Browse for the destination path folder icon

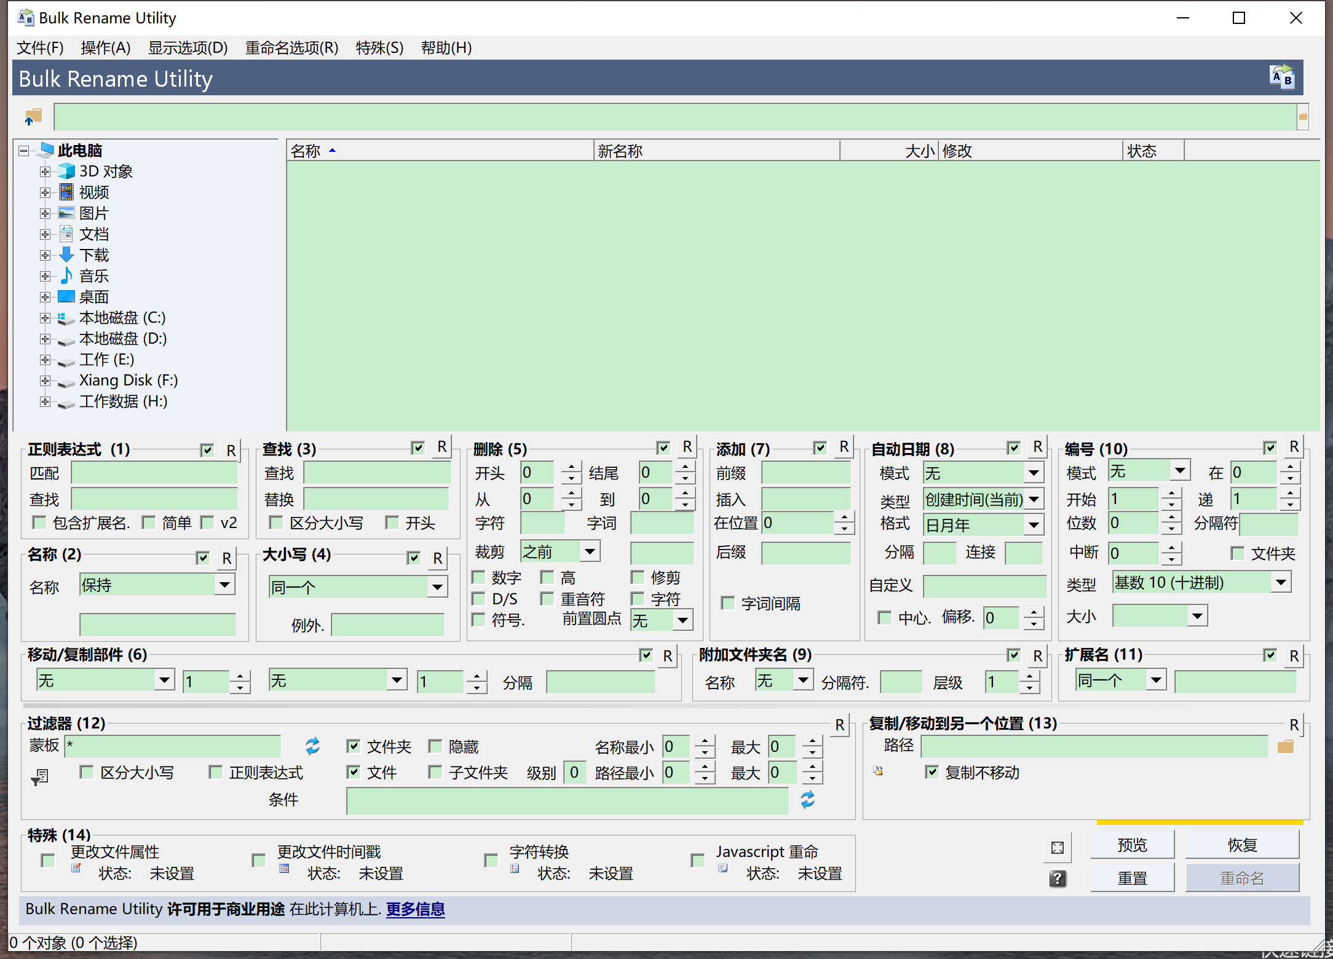pyautogui.click(x=1286, y=746)
